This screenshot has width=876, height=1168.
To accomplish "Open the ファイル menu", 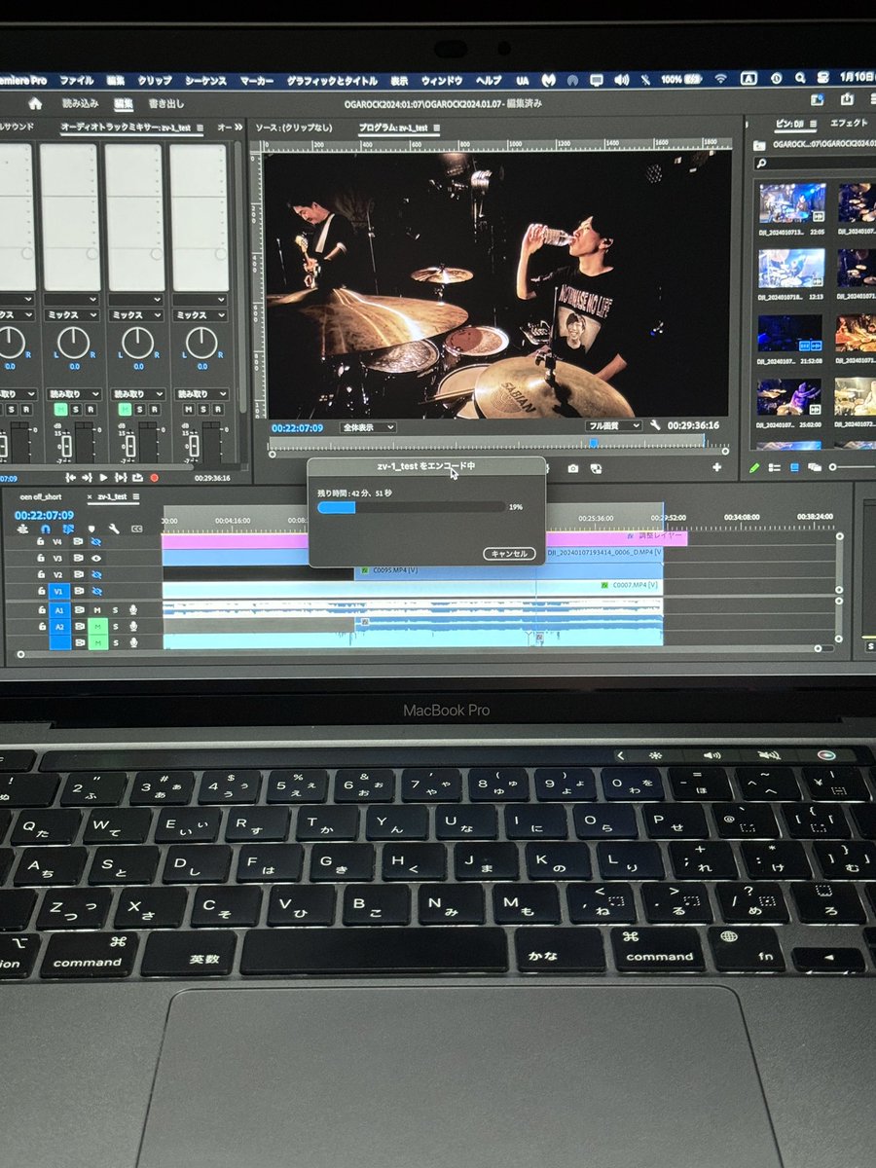I will point(77,80).
